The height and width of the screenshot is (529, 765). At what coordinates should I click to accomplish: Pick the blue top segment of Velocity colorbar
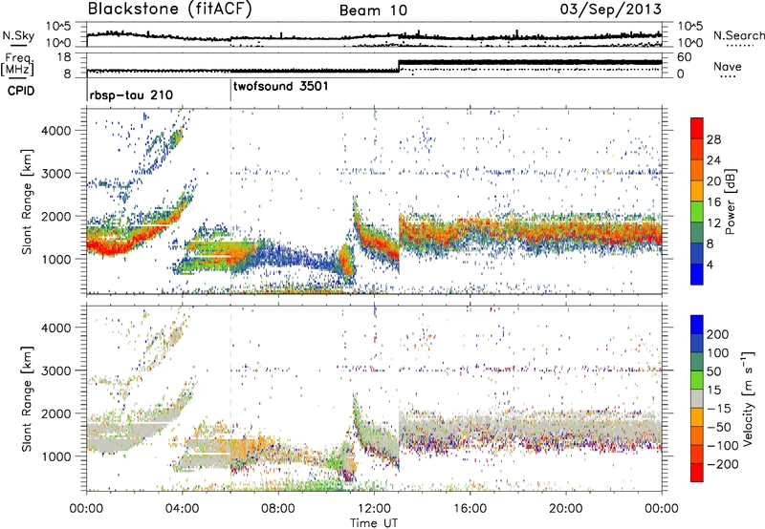pos(697,325)
